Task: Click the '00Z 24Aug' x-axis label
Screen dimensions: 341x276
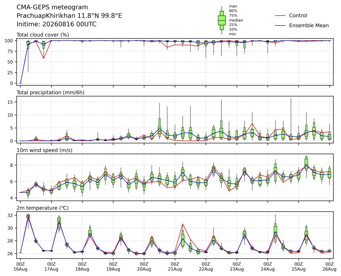Action: click(267, 267)
